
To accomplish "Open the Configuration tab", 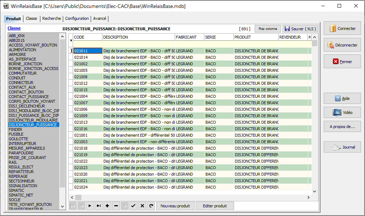I will click(77, 18).
